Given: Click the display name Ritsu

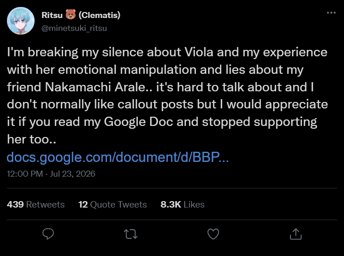Looking at the screenshot, I should (x=52, y=15).
